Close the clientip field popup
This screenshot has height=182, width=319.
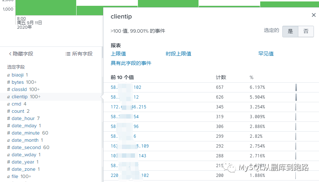tap(314, 15)
